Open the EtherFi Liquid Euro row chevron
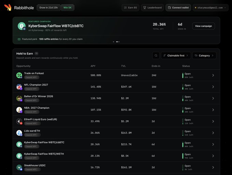The height and width of the screenshot is (175, 232). [x=213, y=121]
